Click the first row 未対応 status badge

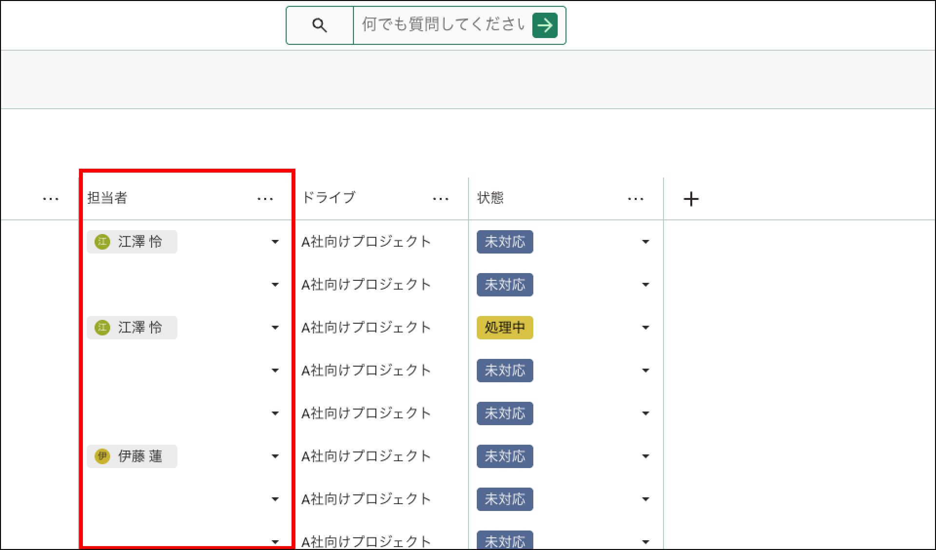[505, 242]
